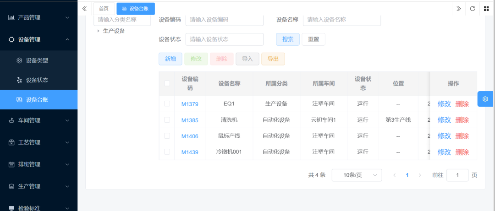This screenshot has width=495, height=211.
Task: Expand the 车间管理 sidebar menu
Action: 39,120
